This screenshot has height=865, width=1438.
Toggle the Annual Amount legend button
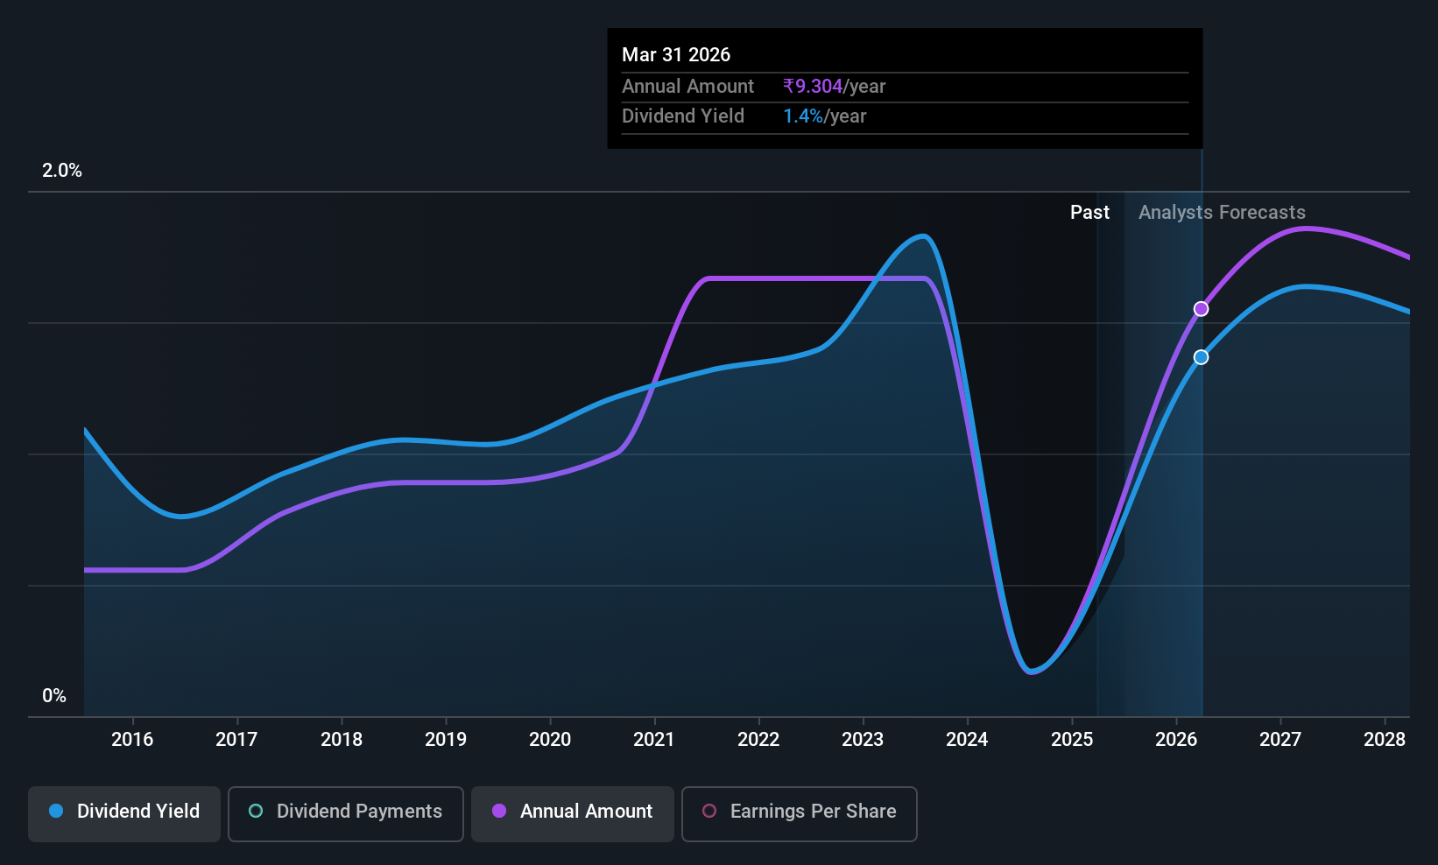(x=573, y=814)
